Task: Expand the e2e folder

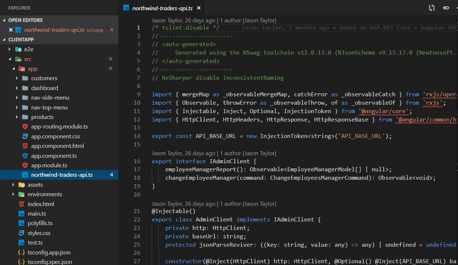Action: click(x=13, y=49)
